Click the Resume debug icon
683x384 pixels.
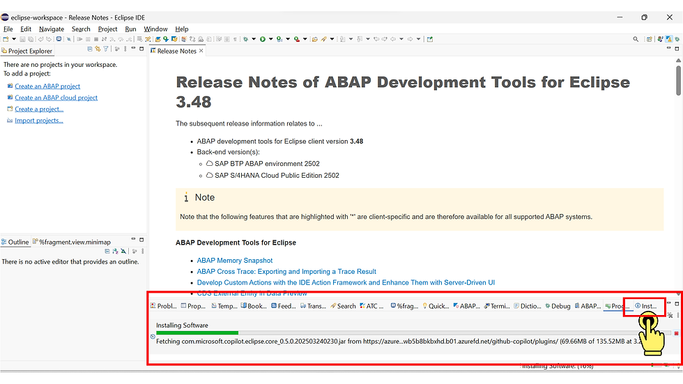(x=79, y=39)
